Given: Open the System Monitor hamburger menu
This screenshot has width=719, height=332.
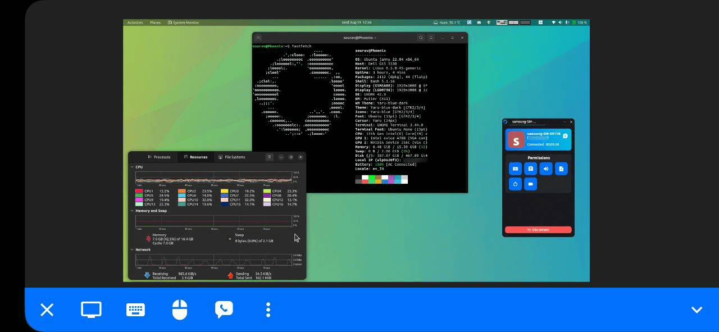Looking at the screenshot, I should coord(270,157).
